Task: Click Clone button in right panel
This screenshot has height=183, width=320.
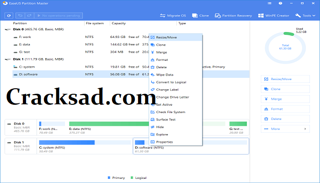Action: (285, 89)
